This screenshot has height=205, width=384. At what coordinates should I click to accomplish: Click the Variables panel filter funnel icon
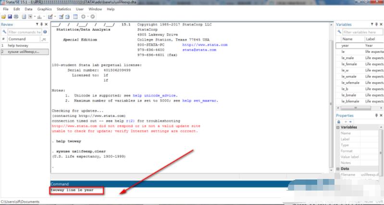[x=372, y=24]
